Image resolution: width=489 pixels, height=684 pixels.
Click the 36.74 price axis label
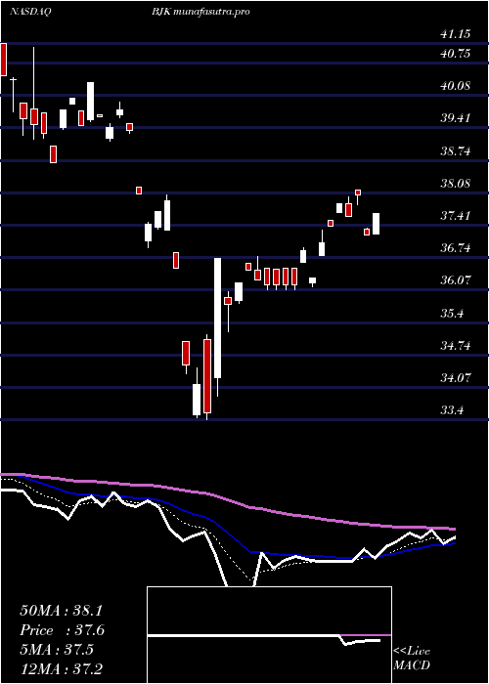click(x=456, y=248)
